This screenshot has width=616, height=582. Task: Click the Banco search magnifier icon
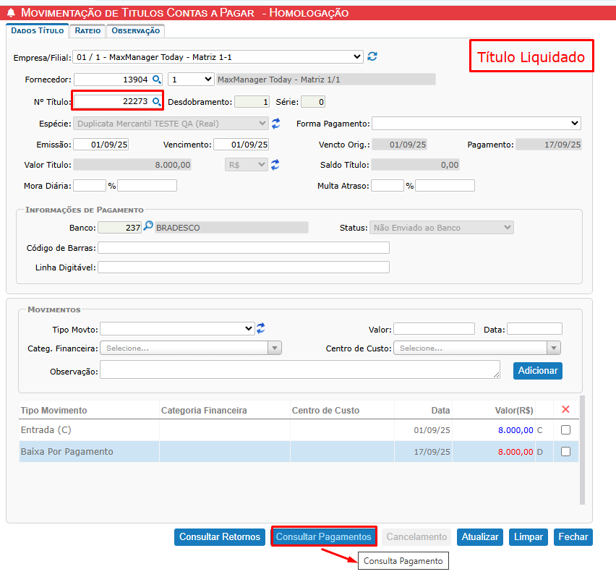point(148,227)
